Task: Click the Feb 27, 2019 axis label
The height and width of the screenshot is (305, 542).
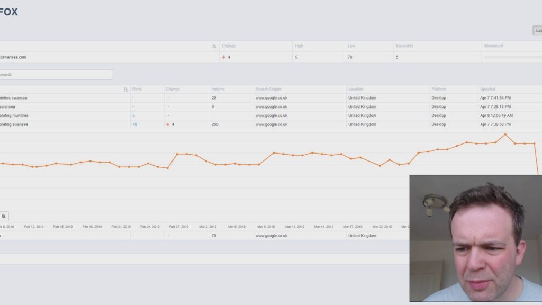Action: point(179,227)
